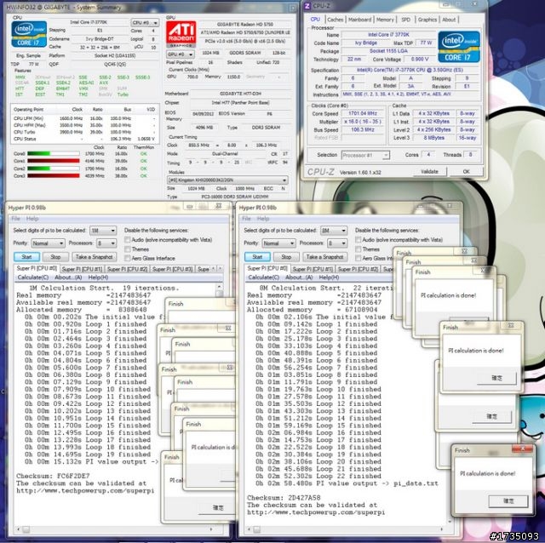Open Calculate(C) menu in right Hyper PI

pos(263,277)
